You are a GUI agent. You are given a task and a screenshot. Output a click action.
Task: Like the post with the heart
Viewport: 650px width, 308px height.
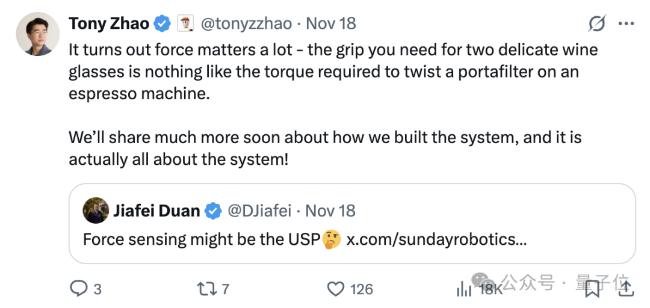point(335,289)
